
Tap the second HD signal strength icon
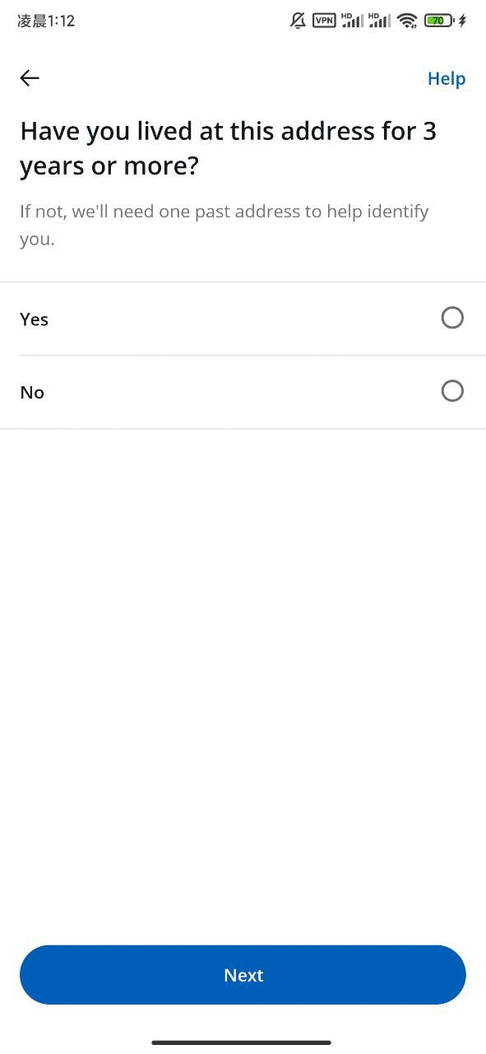379,20
